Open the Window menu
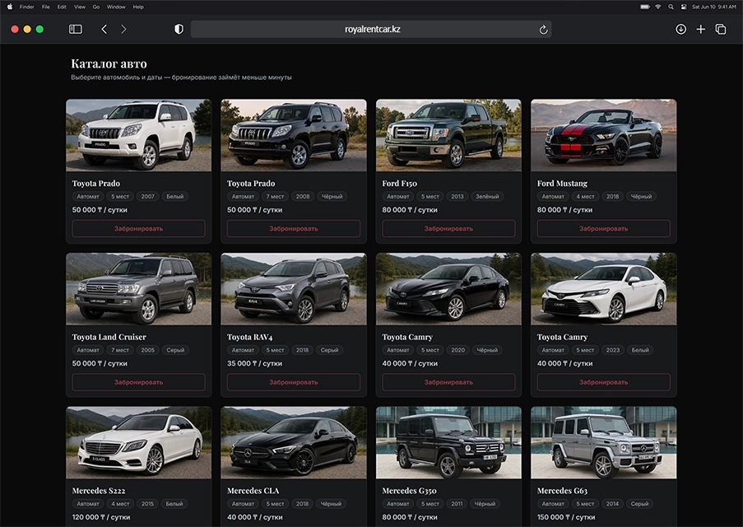Image resolution: width=743 pixels, height=527 pixels. click(116, 7)
